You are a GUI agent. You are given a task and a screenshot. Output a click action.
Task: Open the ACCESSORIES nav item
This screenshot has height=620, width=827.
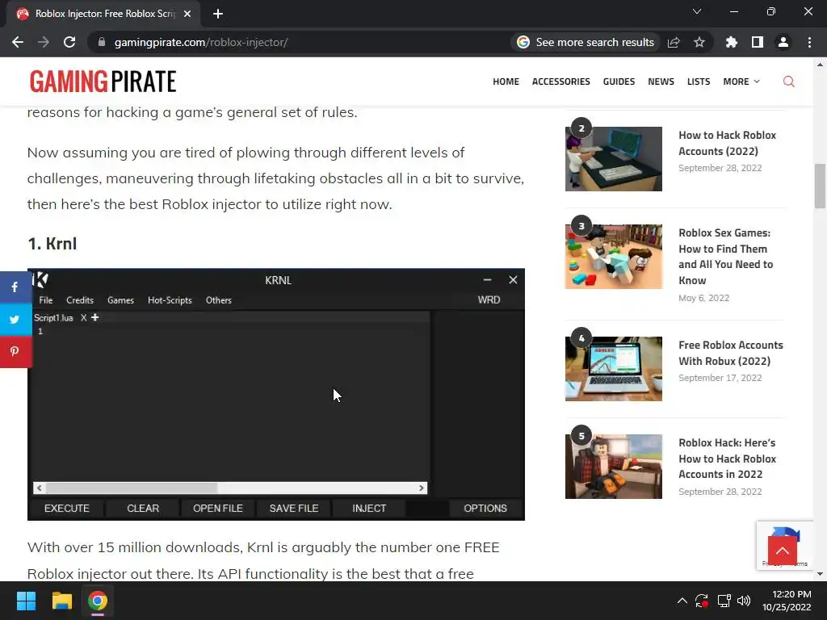point(560,82)
